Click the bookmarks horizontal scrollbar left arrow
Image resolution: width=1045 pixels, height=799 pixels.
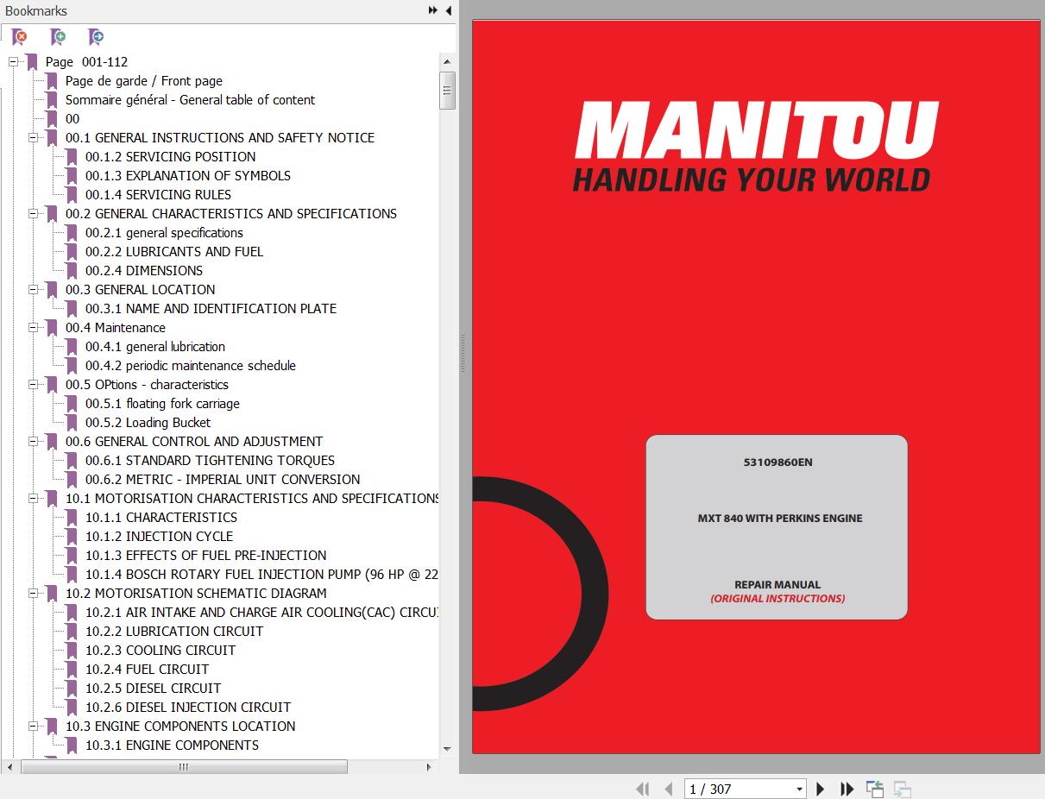[x=9, y=767]
